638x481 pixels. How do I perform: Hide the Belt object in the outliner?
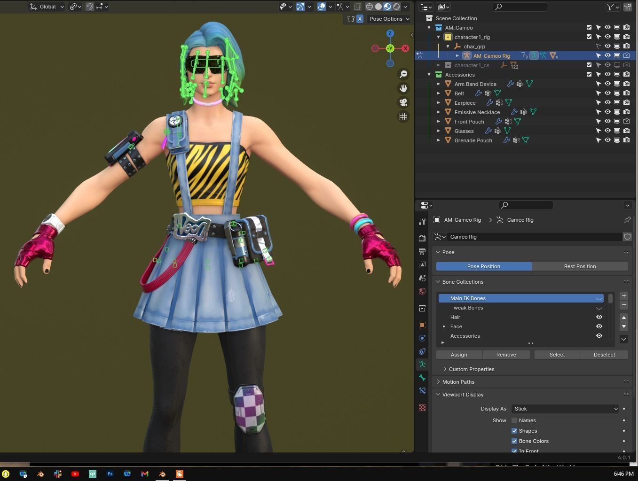tap(607, 93)
